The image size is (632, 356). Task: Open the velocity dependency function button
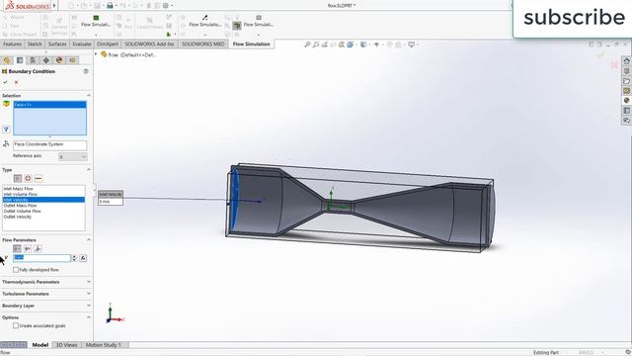tap(83, 258)
